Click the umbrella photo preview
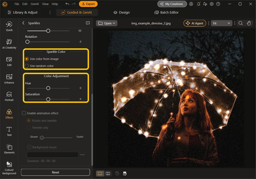 pyautogui.click(x=176, y=98)
